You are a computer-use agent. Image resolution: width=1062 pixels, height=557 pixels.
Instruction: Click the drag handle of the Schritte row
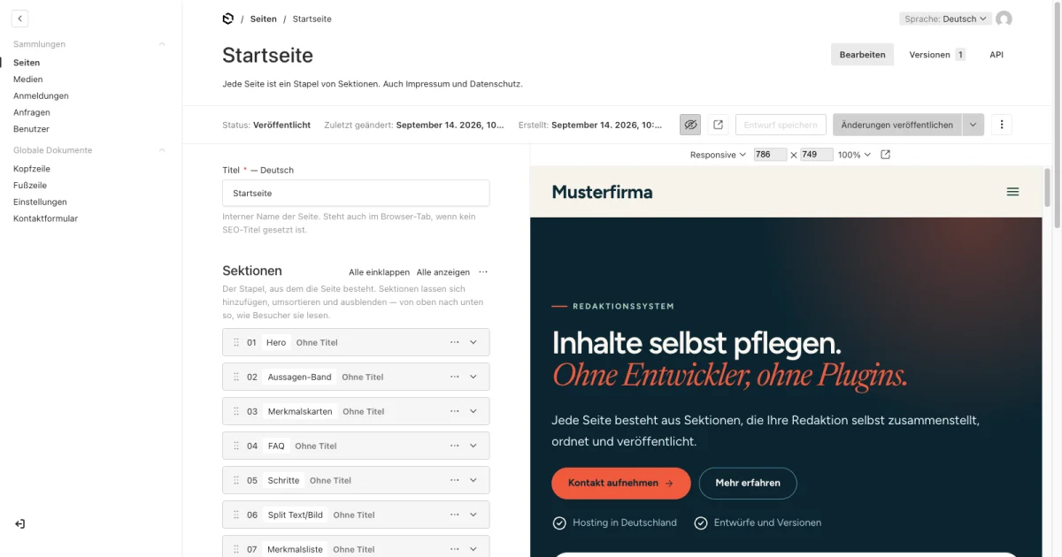coord(236,480)
